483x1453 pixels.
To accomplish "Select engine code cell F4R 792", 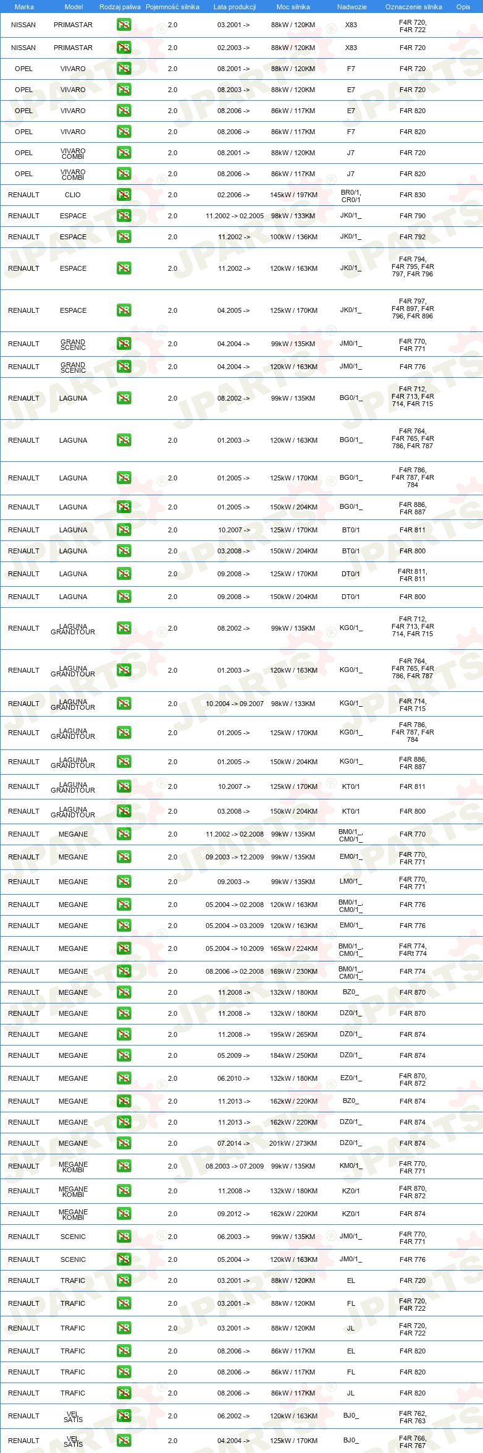I will pyautogui.click(x=413, y=237).
